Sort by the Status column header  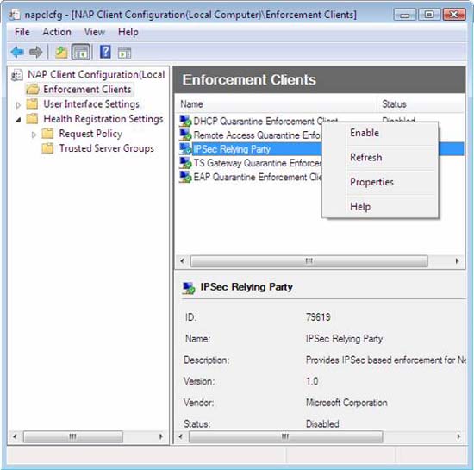(x=421, y=104)
